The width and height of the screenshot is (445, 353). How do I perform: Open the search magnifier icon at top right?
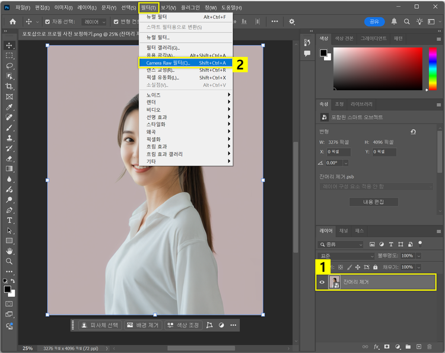[406, 21]
